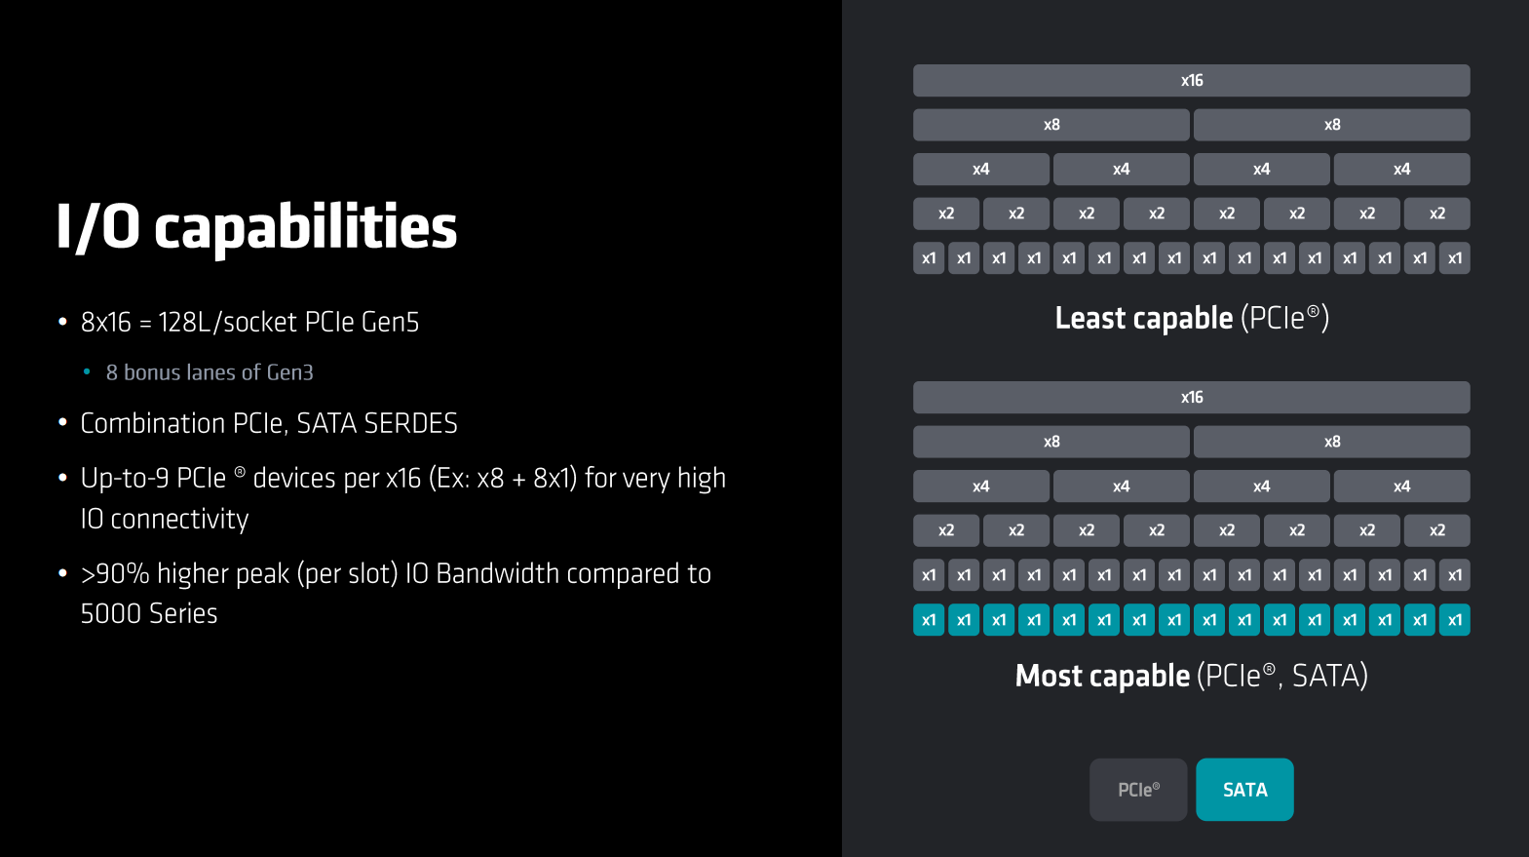1529x857 pixels.
Task: Click leftmost x1 block in Least capable diagram
Action: 929,258
